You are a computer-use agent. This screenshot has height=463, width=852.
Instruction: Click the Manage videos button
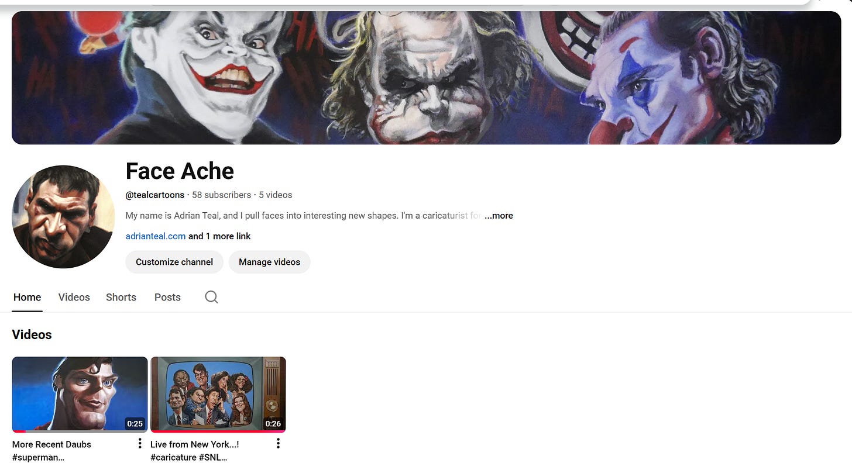point(269,262)
